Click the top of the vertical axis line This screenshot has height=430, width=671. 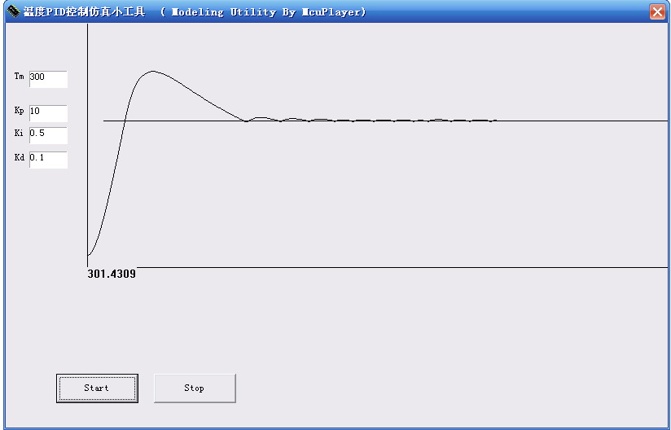pos(87,27)
